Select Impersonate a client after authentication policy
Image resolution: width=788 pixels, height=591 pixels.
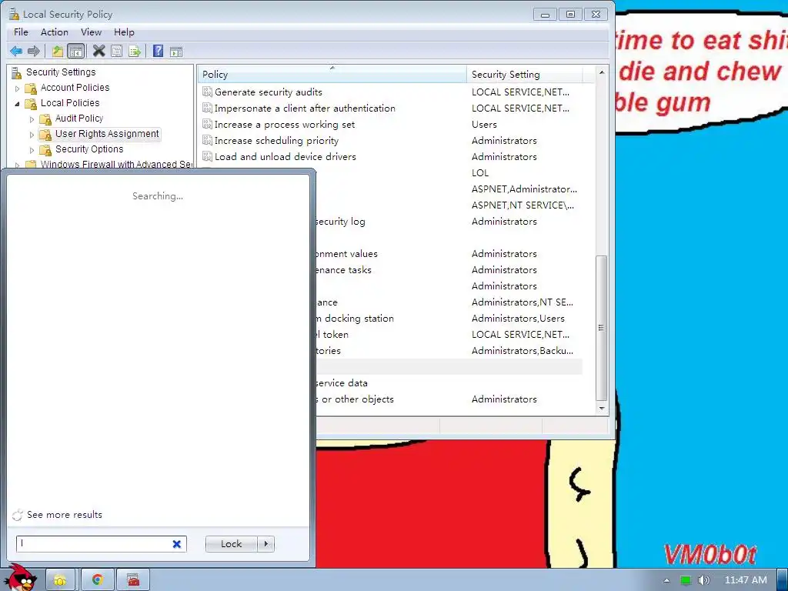tap(305, 108)
